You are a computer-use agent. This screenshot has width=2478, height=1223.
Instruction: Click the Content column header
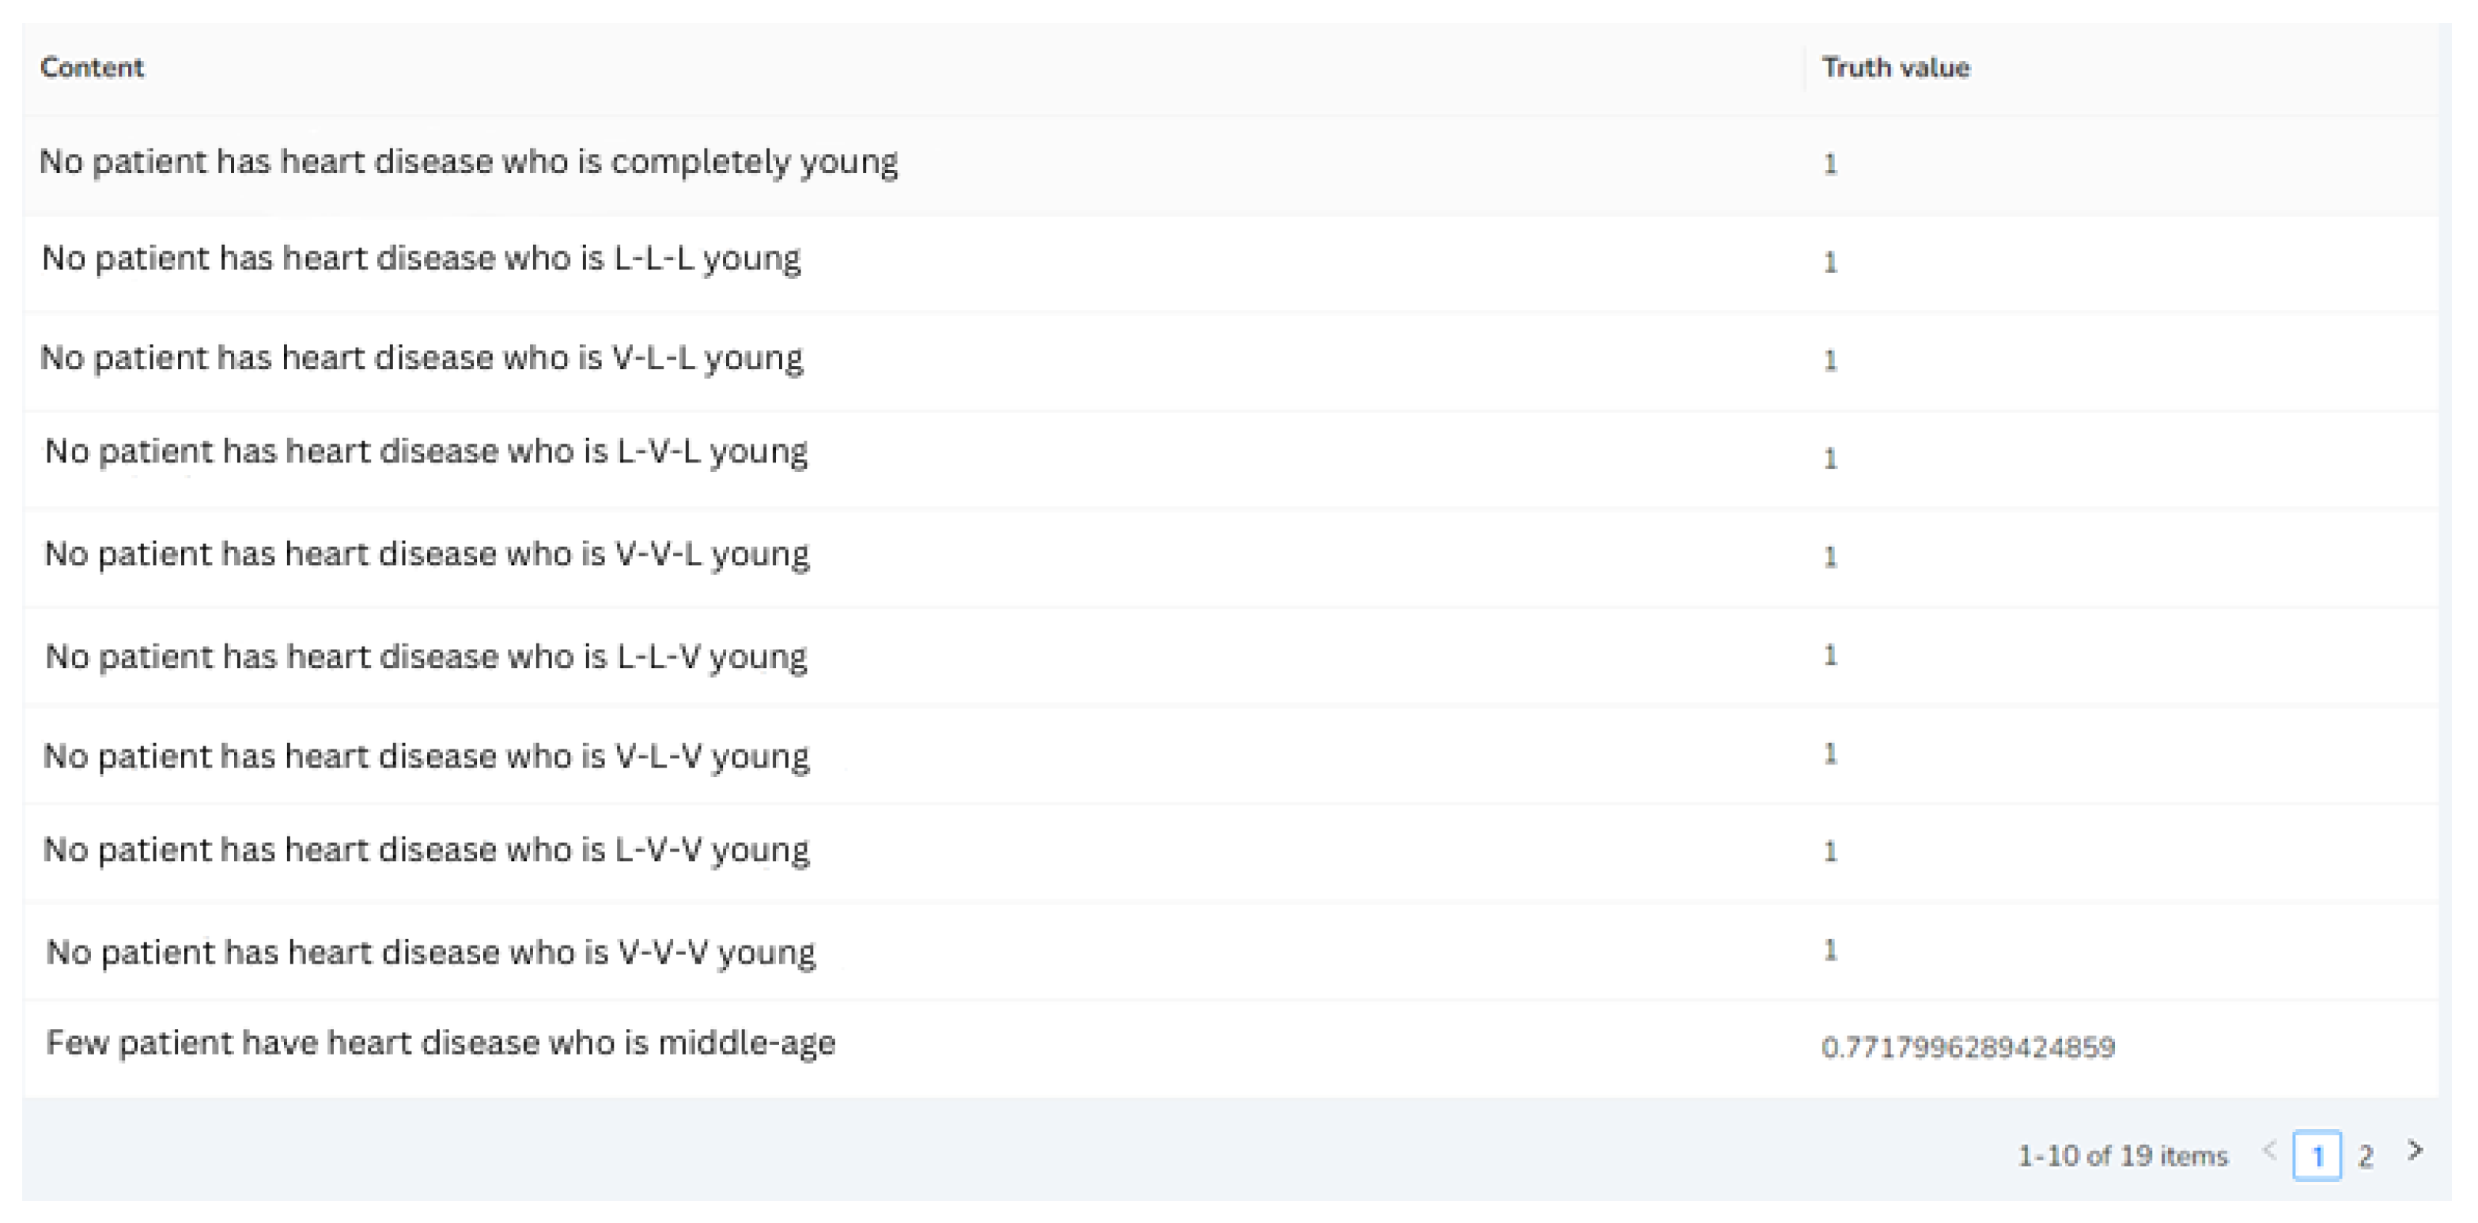click(93, 67)
